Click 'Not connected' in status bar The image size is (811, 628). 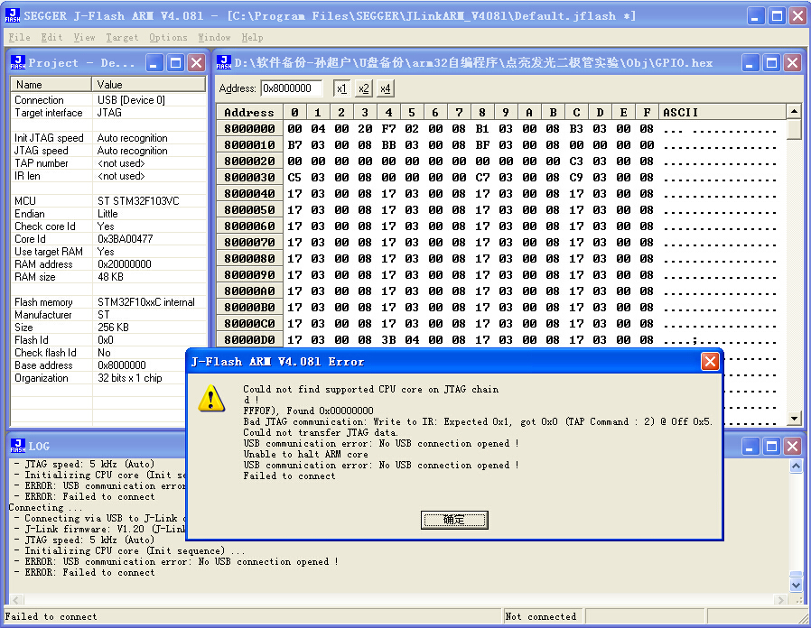[540, 616]
